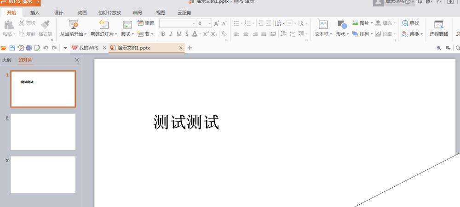Viewport: 460px width, 207px height.
Task: Click the Paste (粘贴) clipboard icon
Action: click(9, 25)
